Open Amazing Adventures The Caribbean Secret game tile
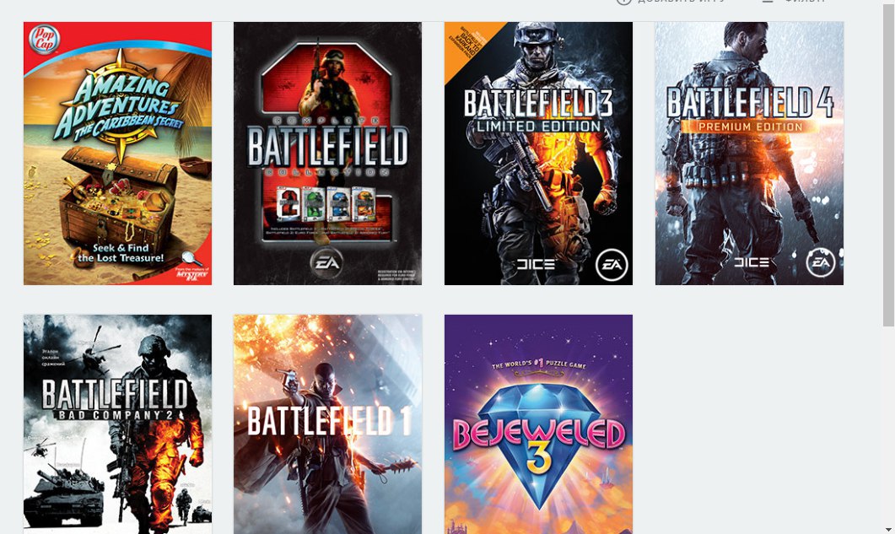The image size is (895, 534). click(x=117, y=153)
